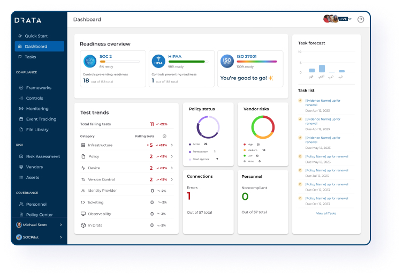Click View all Tasks link
403x278 pixels.
[x=326, y=213]
